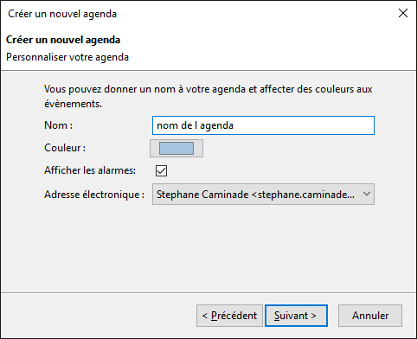Click the 'Afficher les alarmes:' label
417x339 pixels.
(x=90, y=170)
